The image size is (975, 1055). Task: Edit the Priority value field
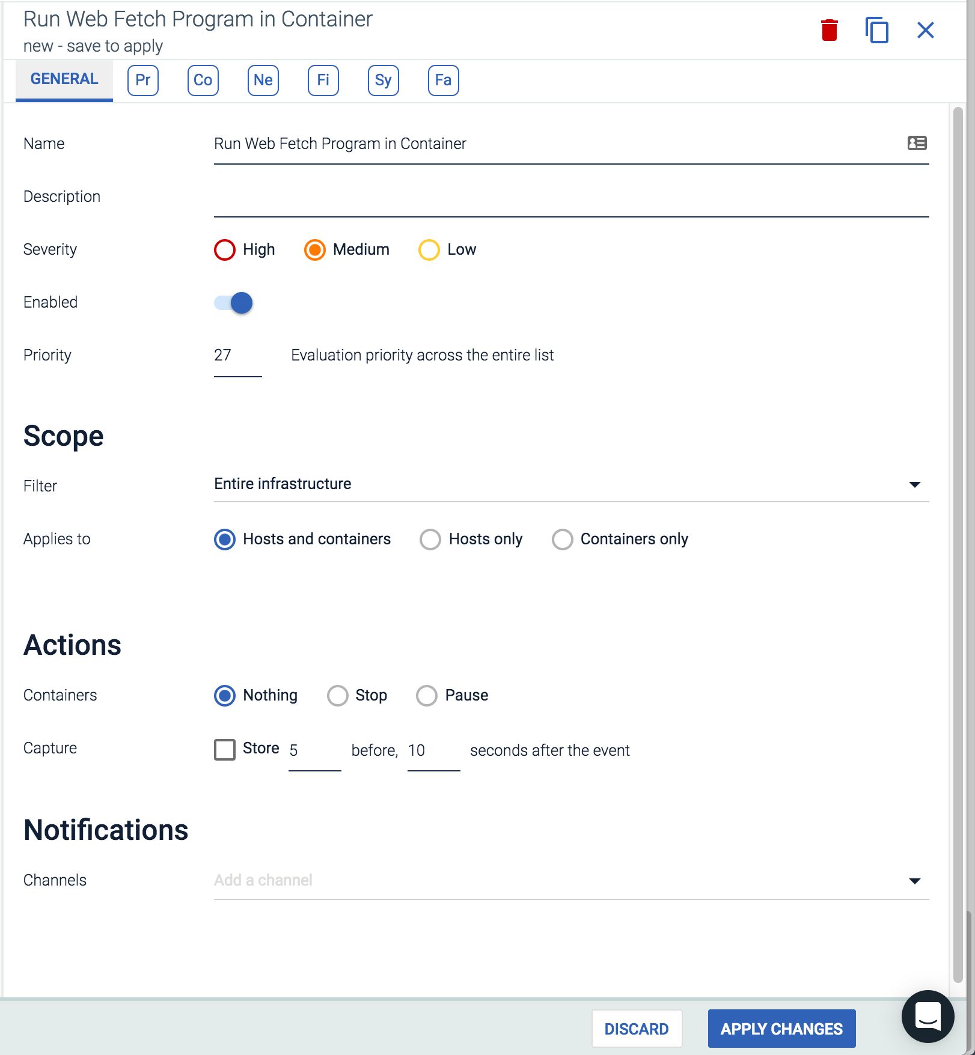[x=238, y=357]
